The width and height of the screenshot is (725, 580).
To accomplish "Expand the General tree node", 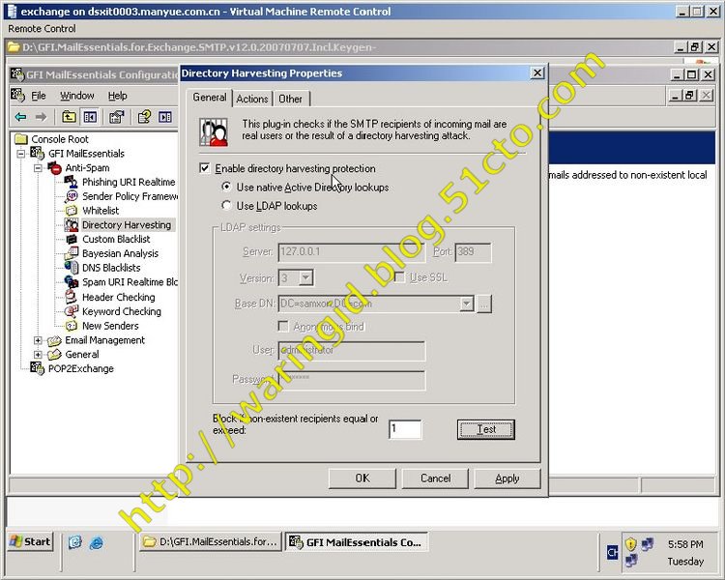I will tap(38, 355).
